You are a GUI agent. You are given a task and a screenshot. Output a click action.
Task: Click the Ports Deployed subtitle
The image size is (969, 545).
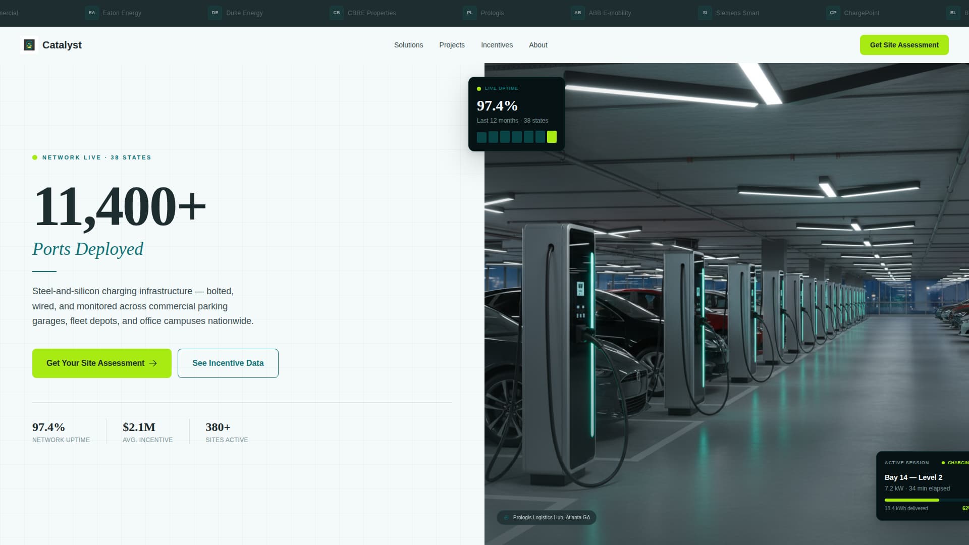tap(88, 249)
